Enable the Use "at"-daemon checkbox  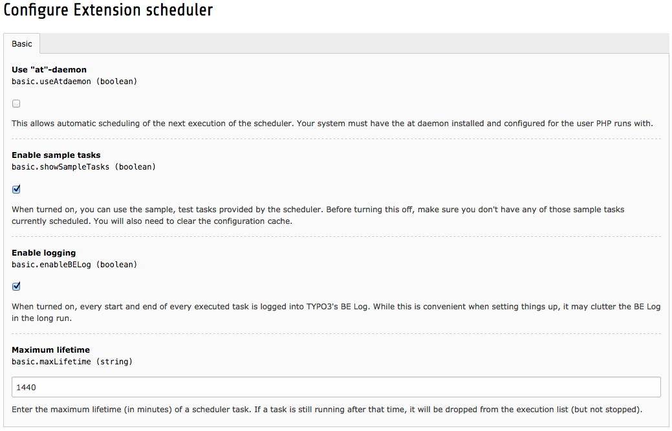pos(16,104)
